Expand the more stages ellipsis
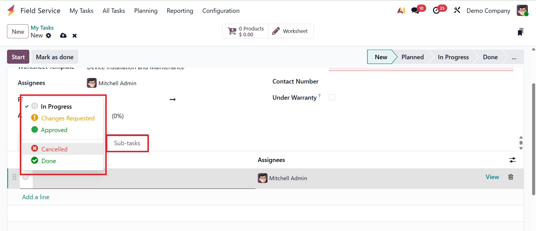Screen dimensions: 536x231 click(x=514, y=57)
